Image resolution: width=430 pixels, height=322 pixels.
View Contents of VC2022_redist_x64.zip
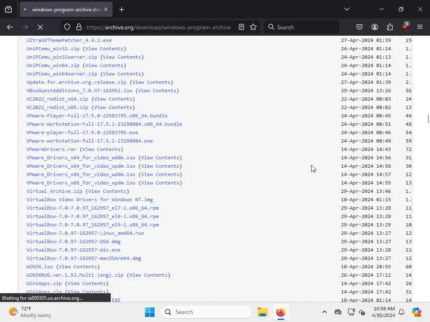pyautogui.click(x=113, y=99)
